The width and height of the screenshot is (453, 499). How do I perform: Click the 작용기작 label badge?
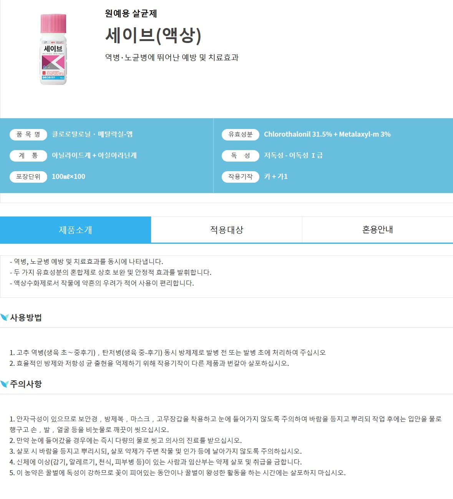point(241,177)
